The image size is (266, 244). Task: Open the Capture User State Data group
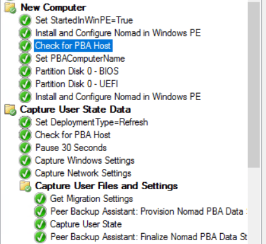click(x=75, y=110)
